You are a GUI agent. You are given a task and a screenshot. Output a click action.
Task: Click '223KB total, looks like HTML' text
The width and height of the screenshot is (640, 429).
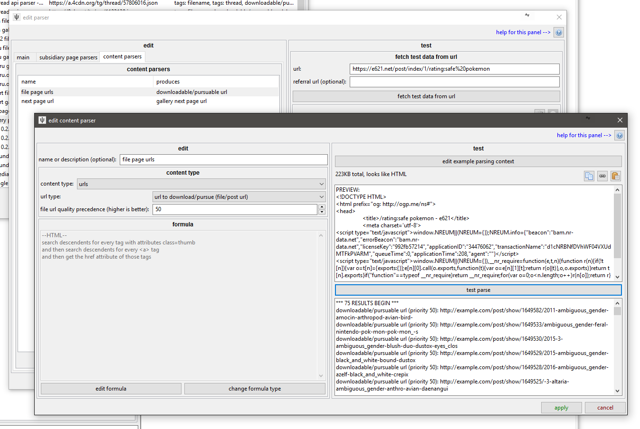[x=371, y=174]
